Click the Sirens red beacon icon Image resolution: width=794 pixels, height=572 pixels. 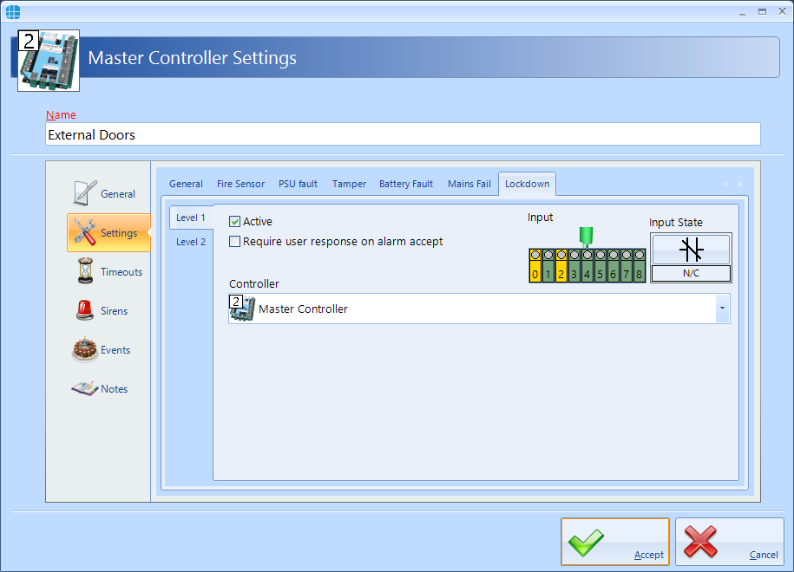point(84,310)
